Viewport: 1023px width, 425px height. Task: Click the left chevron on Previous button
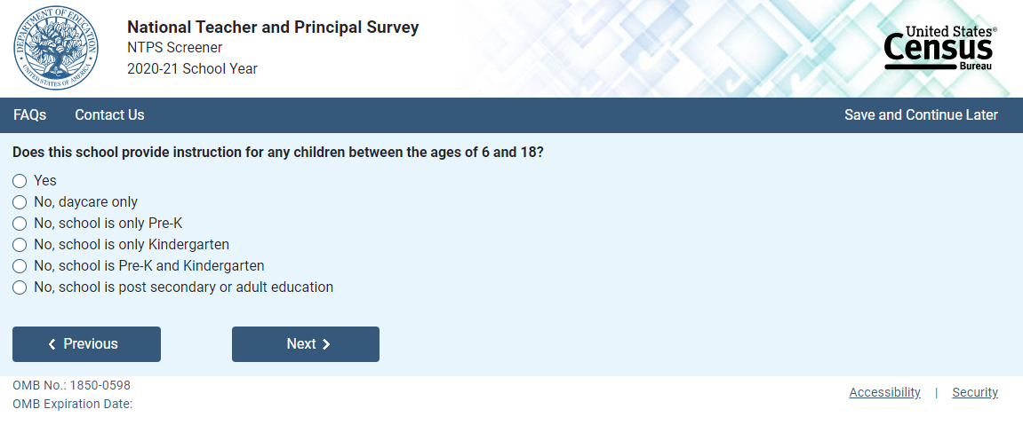pyautogui.click(x=52, y=344)
